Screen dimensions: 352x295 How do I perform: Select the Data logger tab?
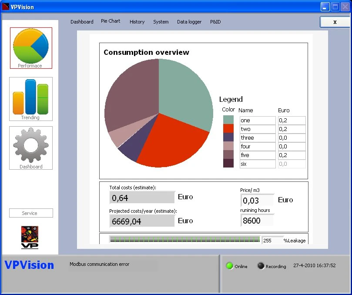[x=189, y=22]
